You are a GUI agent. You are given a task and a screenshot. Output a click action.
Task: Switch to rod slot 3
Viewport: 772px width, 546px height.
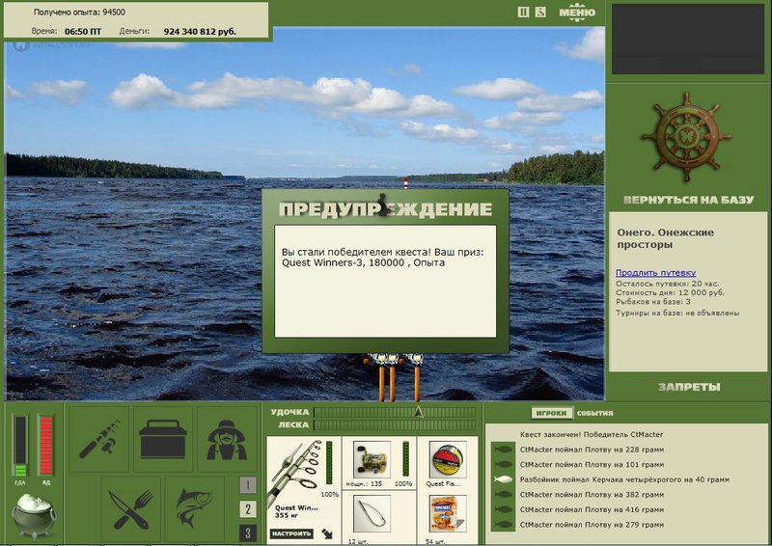coord(248,533)
